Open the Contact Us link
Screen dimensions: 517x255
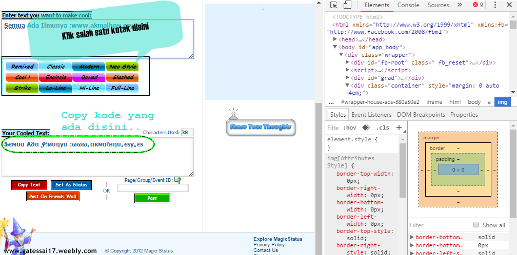(266, 250)
